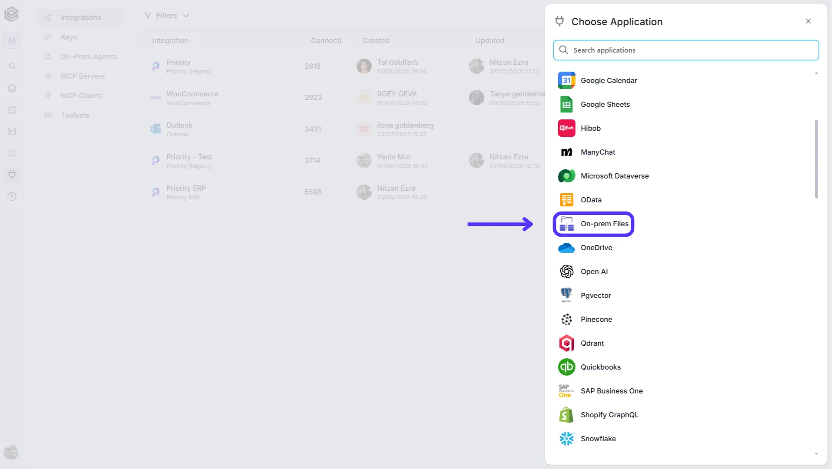Focus the Search applications field

tap(686, 50)
